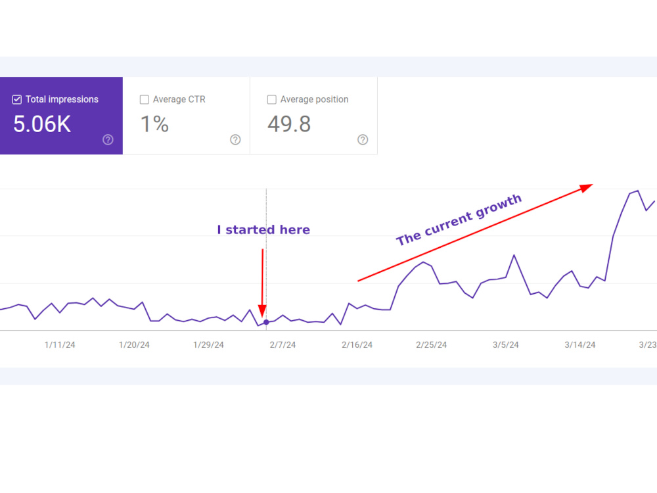Select the 5.06K impressions value
This screenshot has height=493, width=657.
(42, 124)
